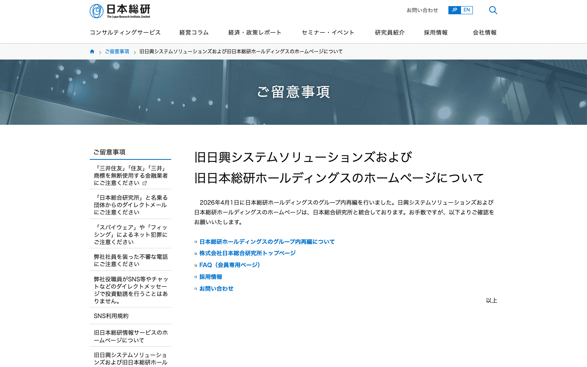Click the 日本総研 logo in the header

[x=120, y=11]
